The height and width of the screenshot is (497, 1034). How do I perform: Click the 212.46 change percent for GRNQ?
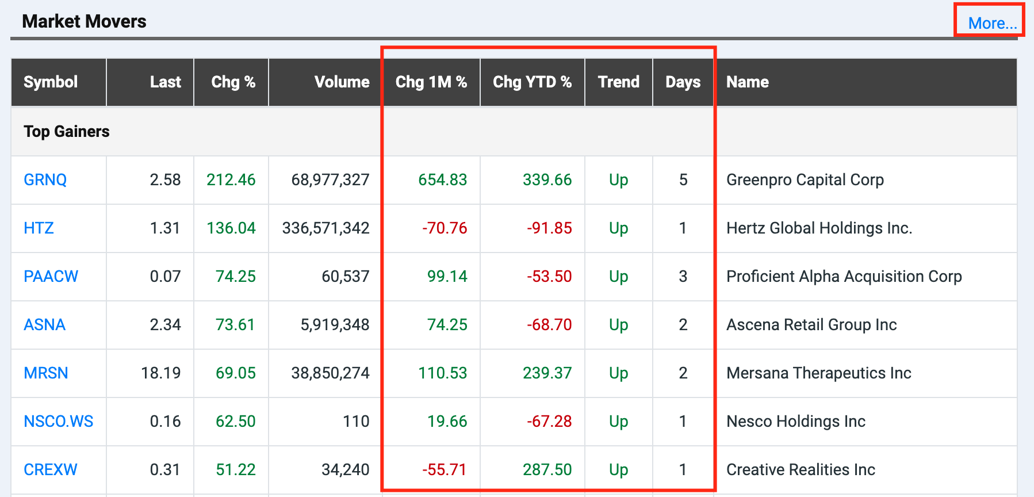pyautogui.click(x=231, y=180)
